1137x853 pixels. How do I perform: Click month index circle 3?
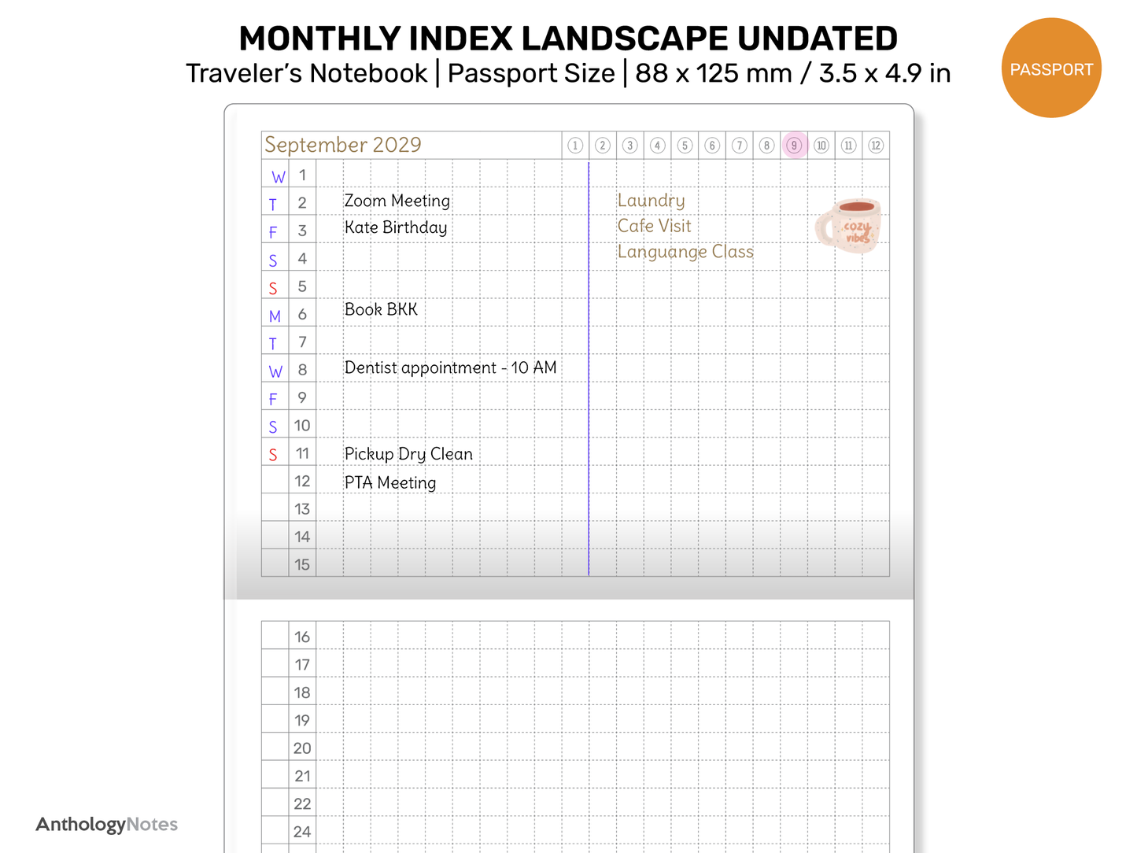click(629, 146)
